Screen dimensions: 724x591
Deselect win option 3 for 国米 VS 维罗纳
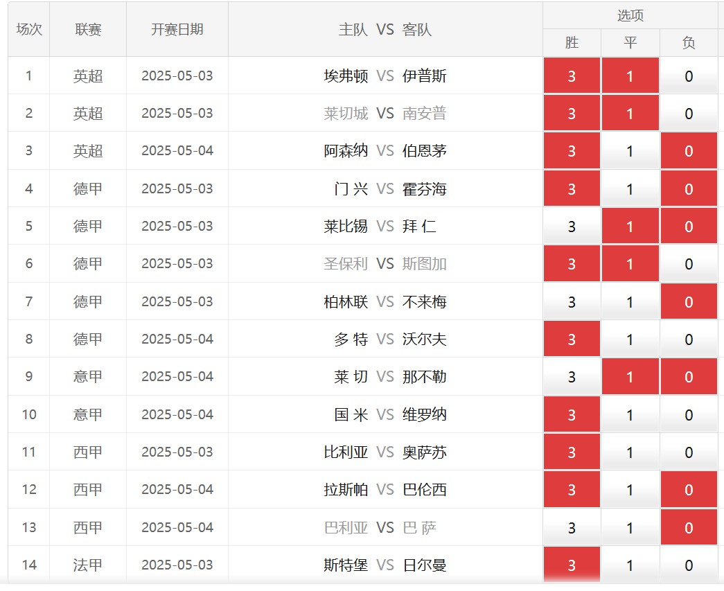pyautogui.click(x=572, y=414)
